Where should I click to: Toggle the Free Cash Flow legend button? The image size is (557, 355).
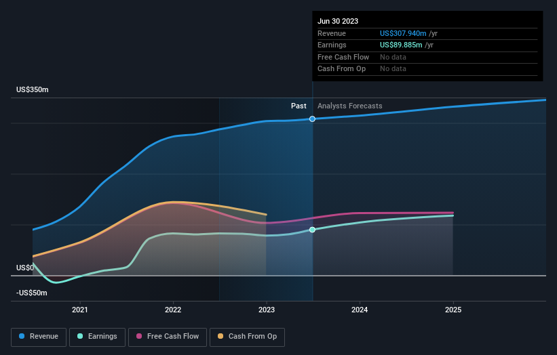168,337
